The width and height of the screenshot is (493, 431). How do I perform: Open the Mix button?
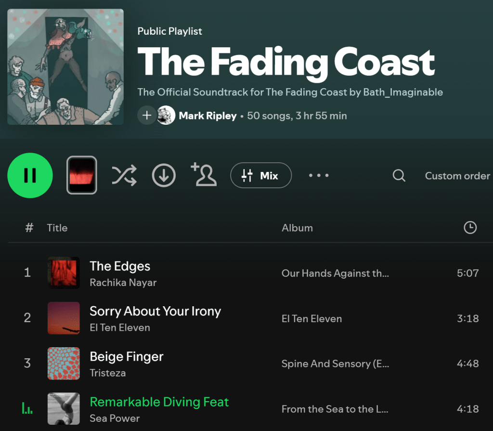[x=261, y=175]
